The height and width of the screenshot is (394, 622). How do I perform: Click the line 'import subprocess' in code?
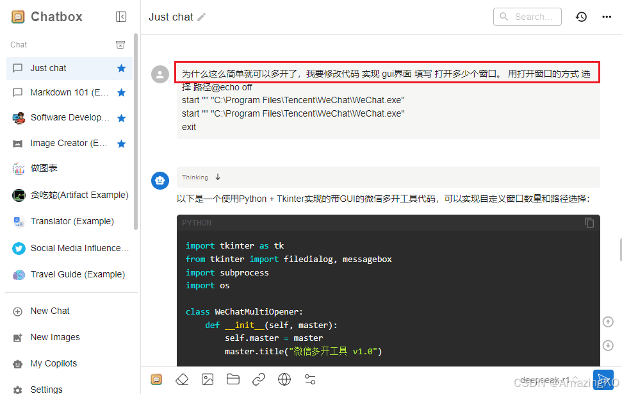tap(227, 272)
